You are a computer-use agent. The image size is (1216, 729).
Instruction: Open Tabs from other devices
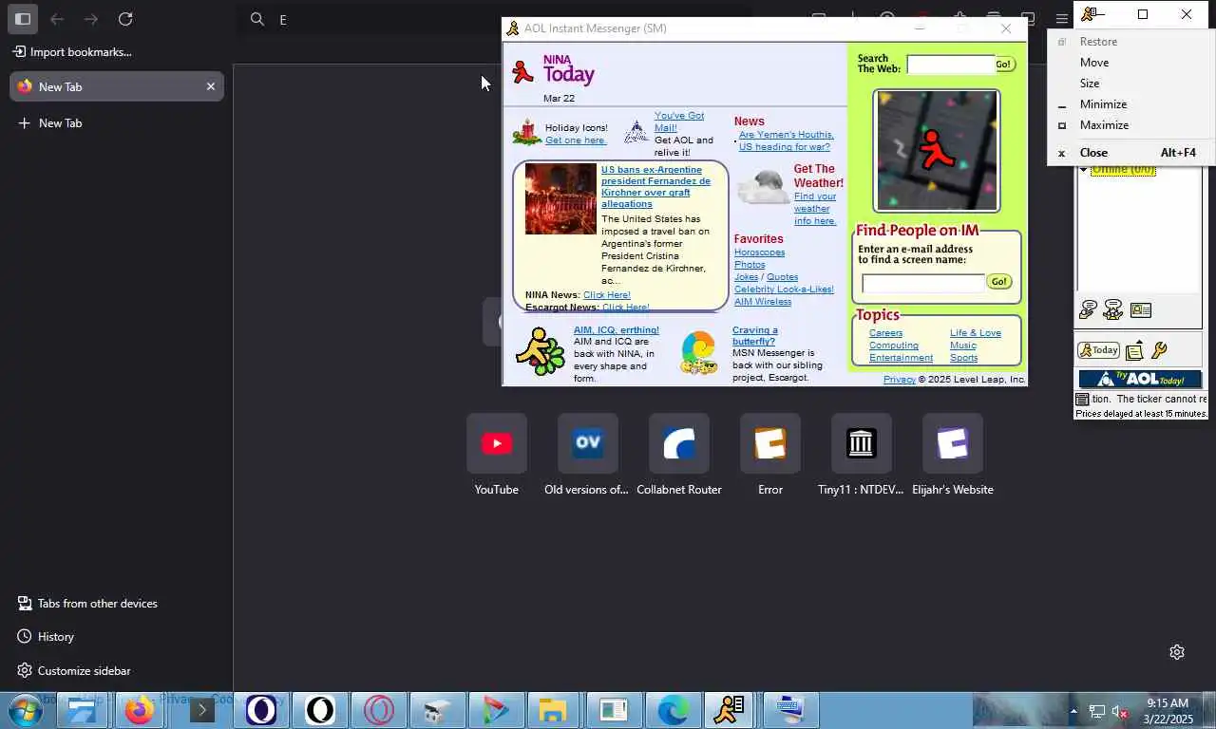pos(87,604)
